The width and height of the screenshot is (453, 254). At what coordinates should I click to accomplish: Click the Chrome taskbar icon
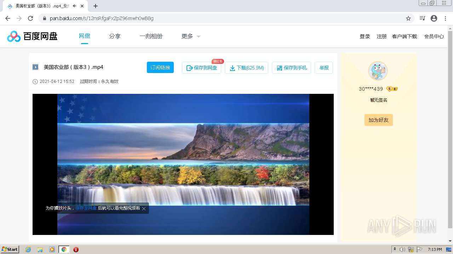pyautogui.click(x=64, y=249)
